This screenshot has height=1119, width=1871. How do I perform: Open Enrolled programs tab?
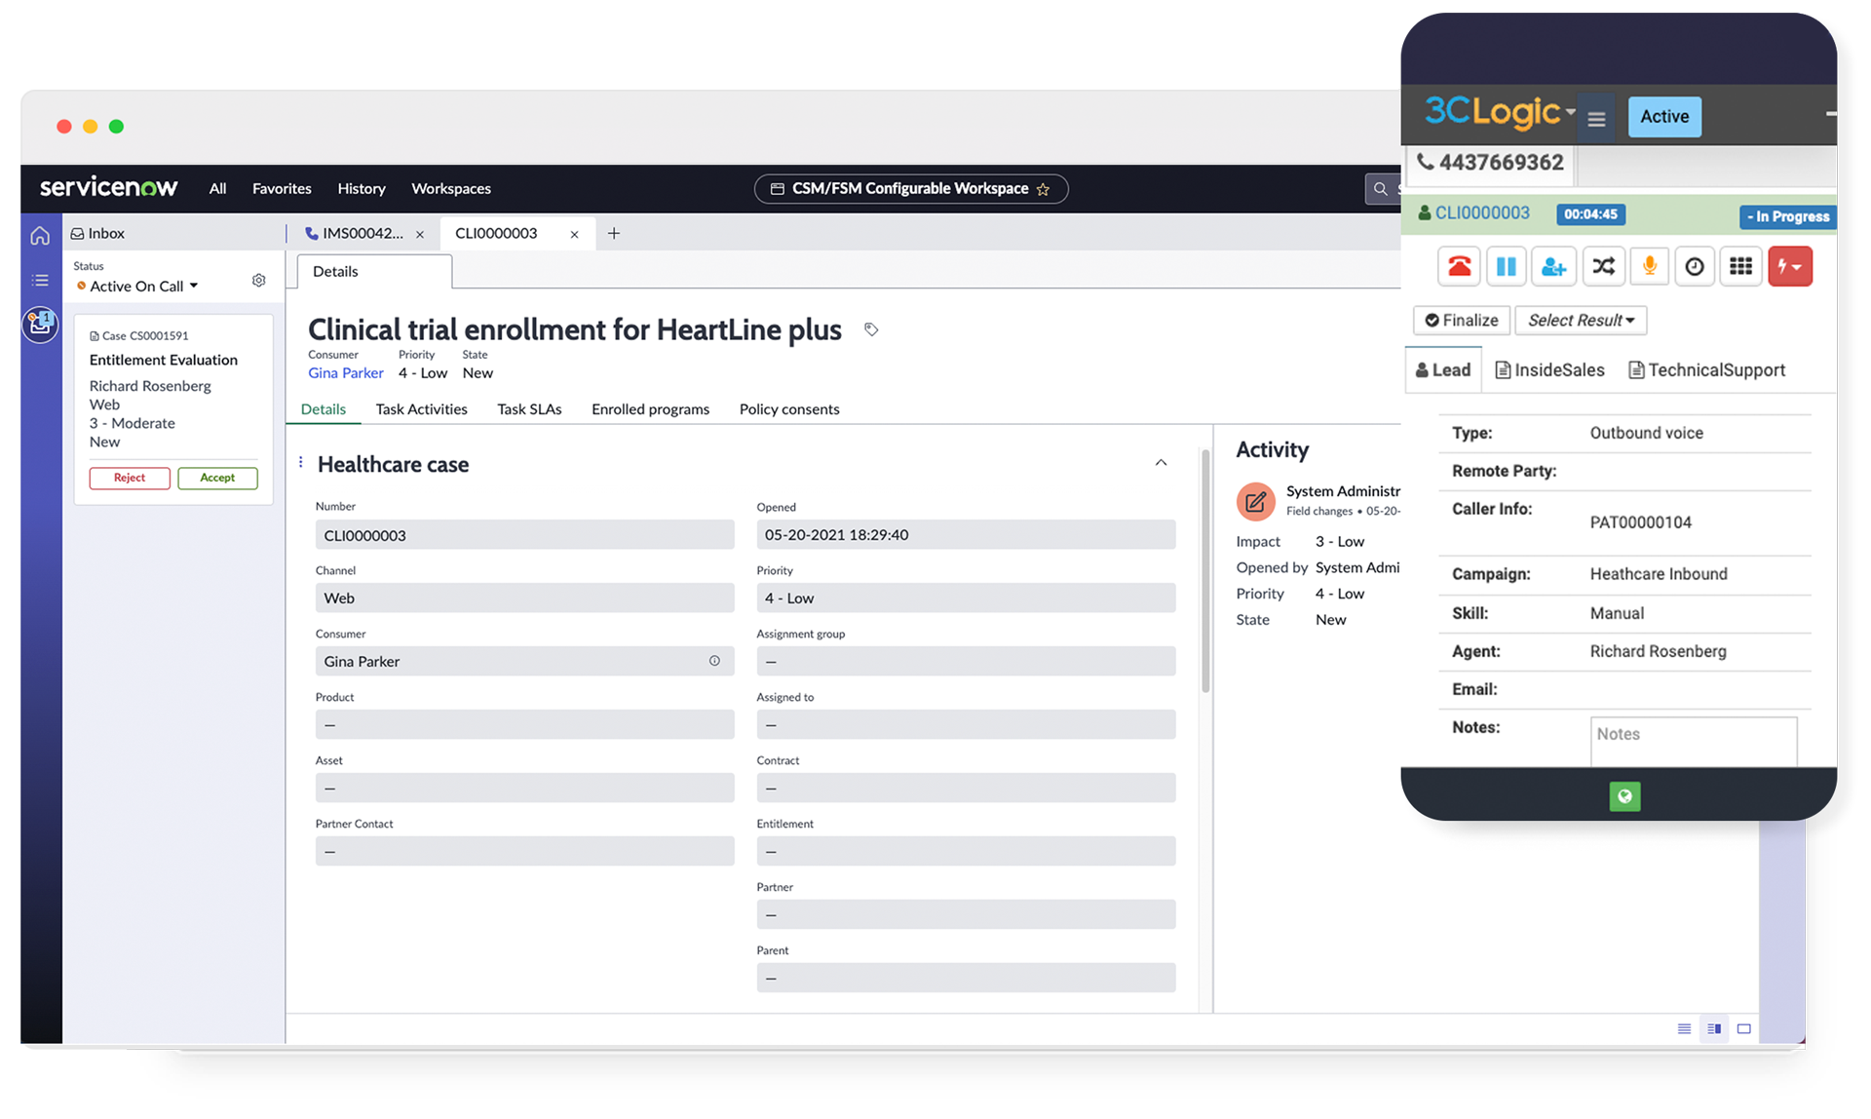tap(650, 408)
